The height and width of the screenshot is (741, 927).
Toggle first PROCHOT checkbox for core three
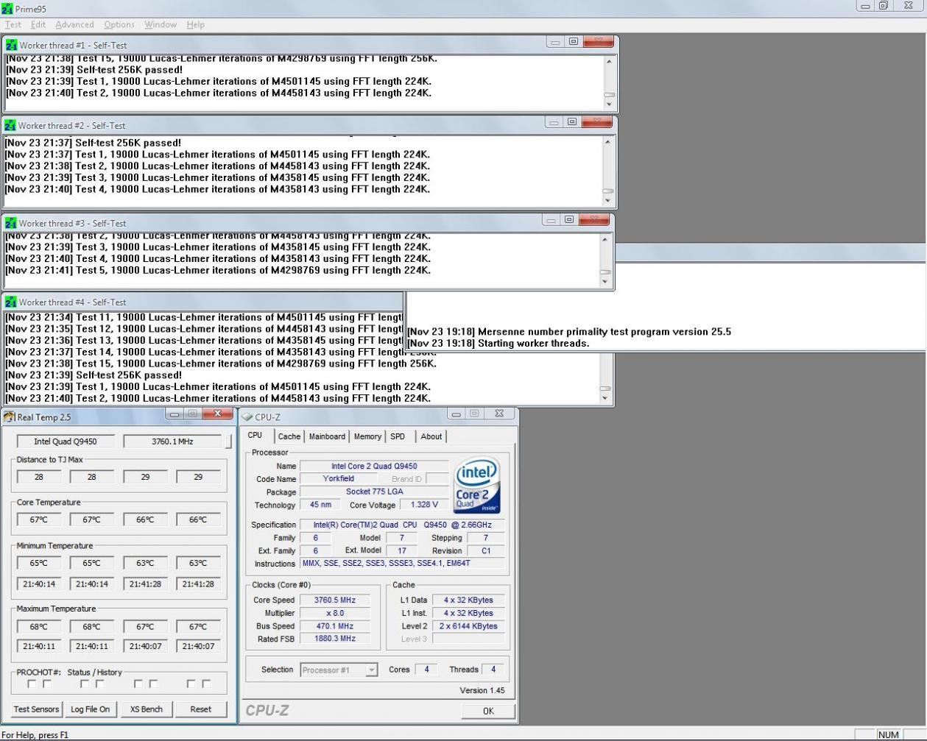(x=138, y=684)
